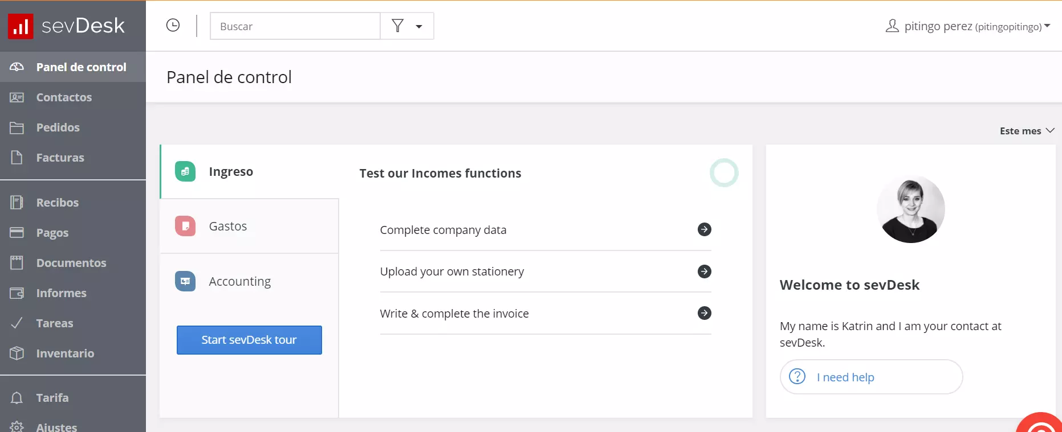The image size is (1062, 432).
Task: Click the Tareas checkmark icon
Action: [17, 323]
